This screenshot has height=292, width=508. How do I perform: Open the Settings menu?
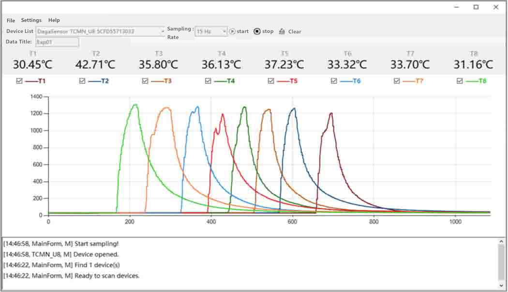31,20
